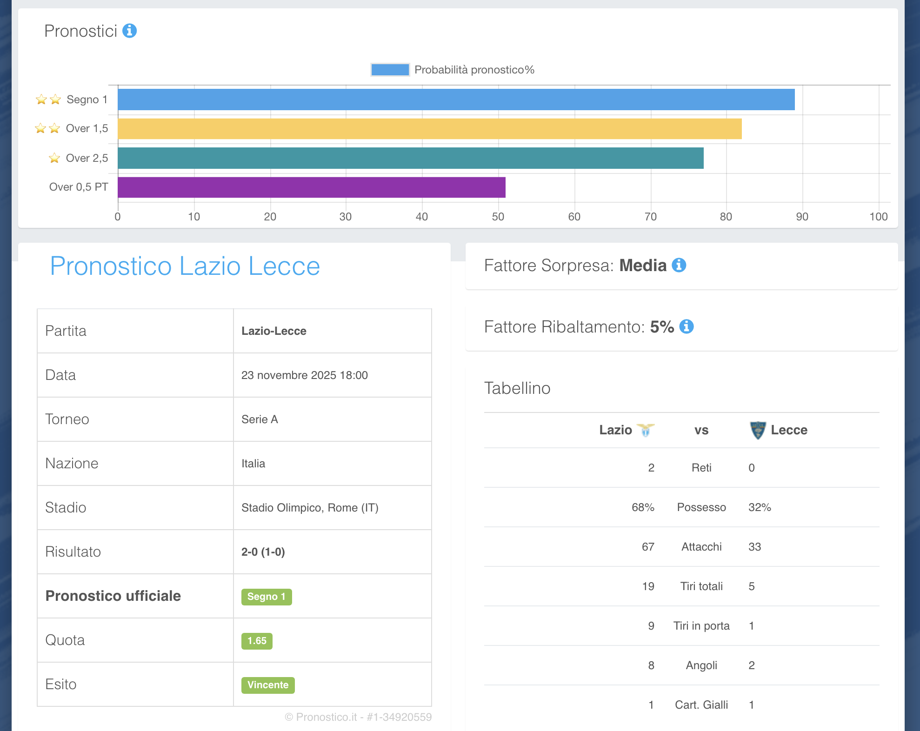Click info icon beside Fattore Ribaltamento 5%
This screenshot has width=920, height=731.
click(x=687, y=326)
